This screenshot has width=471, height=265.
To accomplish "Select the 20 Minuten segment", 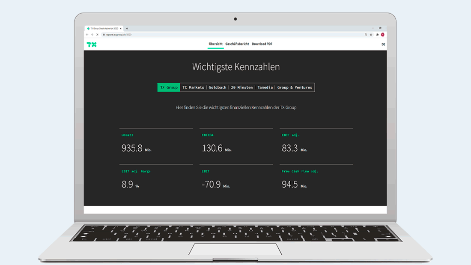I will [241, 87].
